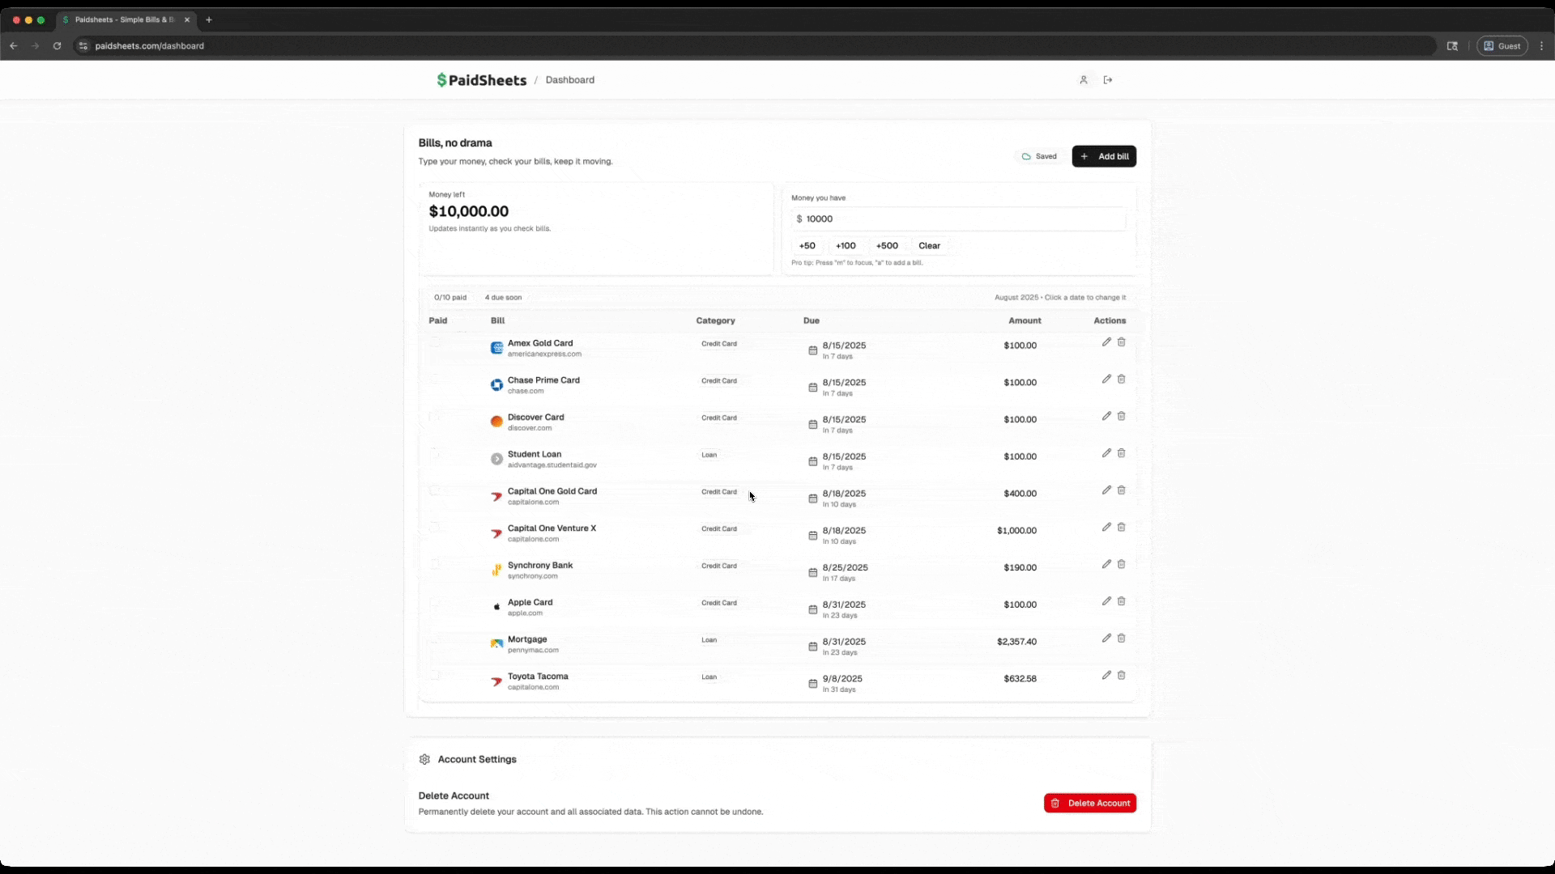Mark Capital One Venture X as paid
This screenshot has height=874, width=1555.
tap(435, 528)
